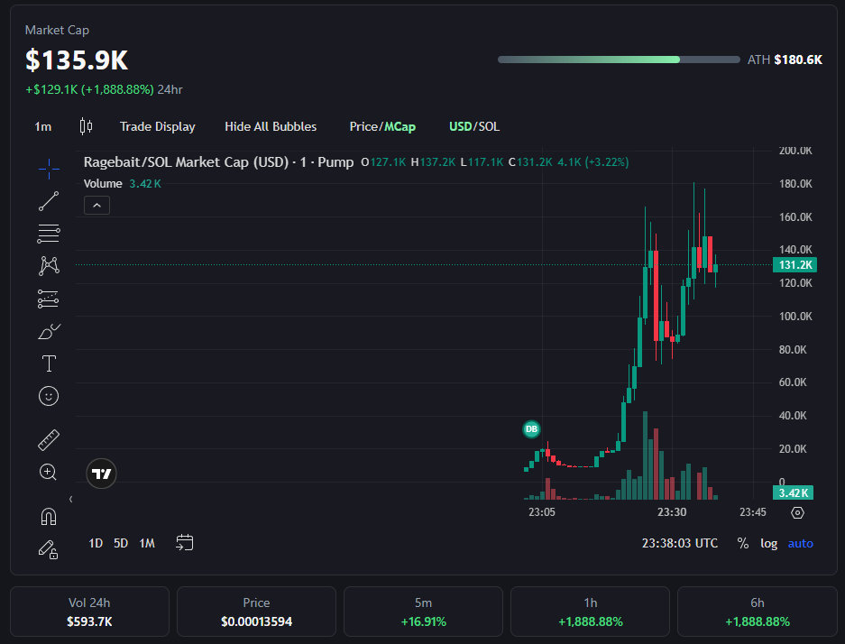The height and width of the screenshot is (644, 845).
Task: Open the candlestick chart type selector
Action: click(x=86, y=126)
